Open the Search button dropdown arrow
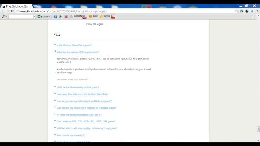 (49, 17)
